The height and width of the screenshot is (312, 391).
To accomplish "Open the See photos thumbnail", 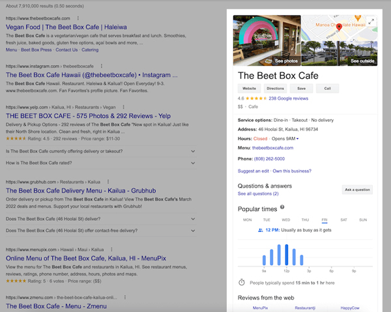I will [267, 40].
